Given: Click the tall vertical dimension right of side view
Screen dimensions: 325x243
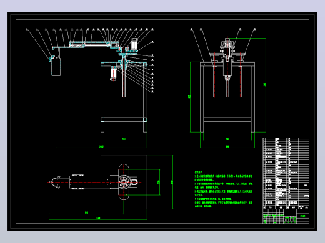Looking at the screenshot, I should point(265,85).
